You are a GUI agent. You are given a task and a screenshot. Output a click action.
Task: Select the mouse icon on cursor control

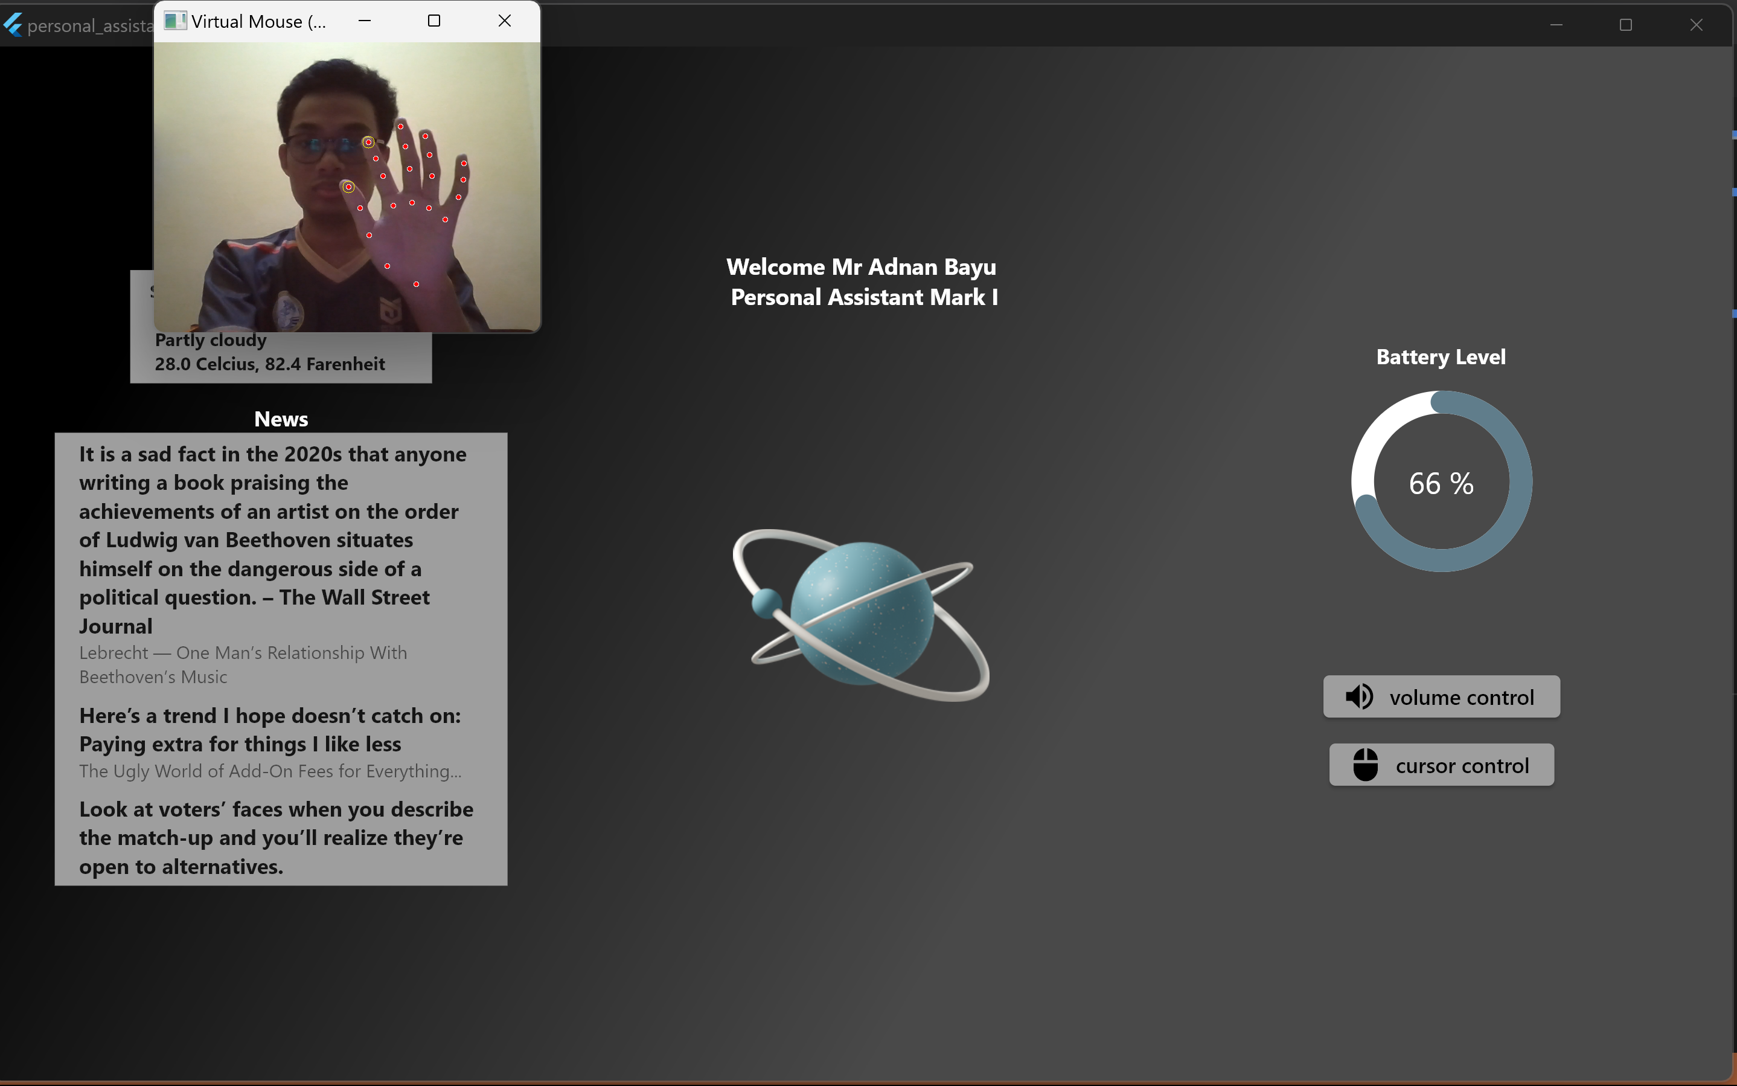point(1365,764)
